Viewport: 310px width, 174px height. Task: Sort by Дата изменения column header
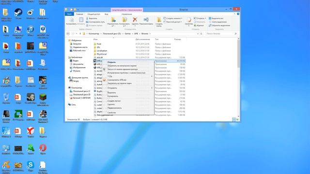(x=143, y=40)
